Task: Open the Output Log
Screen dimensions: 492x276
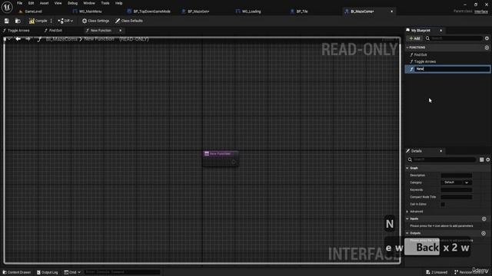Action: [47, 272]
